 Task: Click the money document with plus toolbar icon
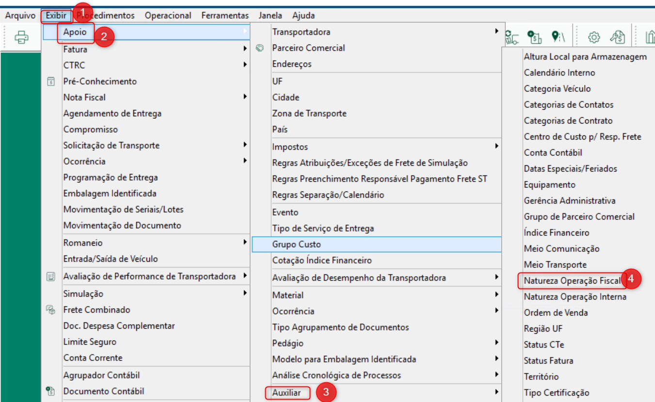pyautogui.click(x=534, y=37)
